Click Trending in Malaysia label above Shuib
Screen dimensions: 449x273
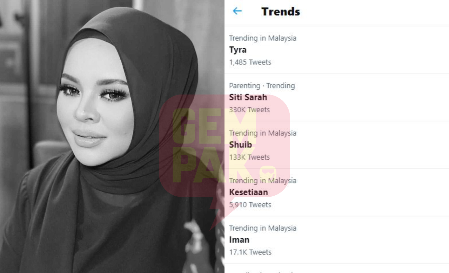[x=263, y=133]
